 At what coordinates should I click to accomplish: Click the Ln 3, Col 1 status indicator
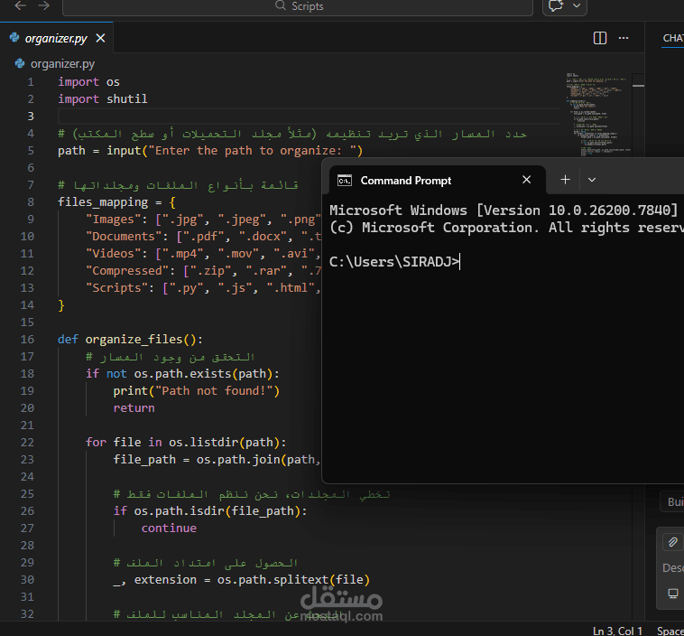point(617,630)
